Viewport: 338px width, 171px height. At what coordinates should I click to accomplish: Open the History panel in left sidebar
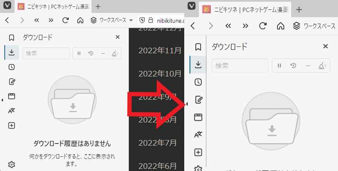(12, 67)
